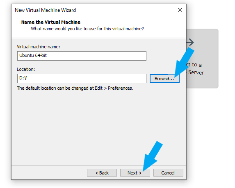The image size is (235, 188).
Task: Select the Connect to a Remote Server tile
Action: (x=202, y=59)
